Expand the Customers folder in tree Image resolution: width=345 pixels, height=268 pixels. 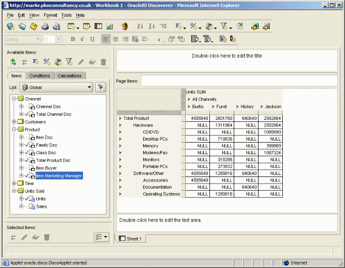point(14,122)
